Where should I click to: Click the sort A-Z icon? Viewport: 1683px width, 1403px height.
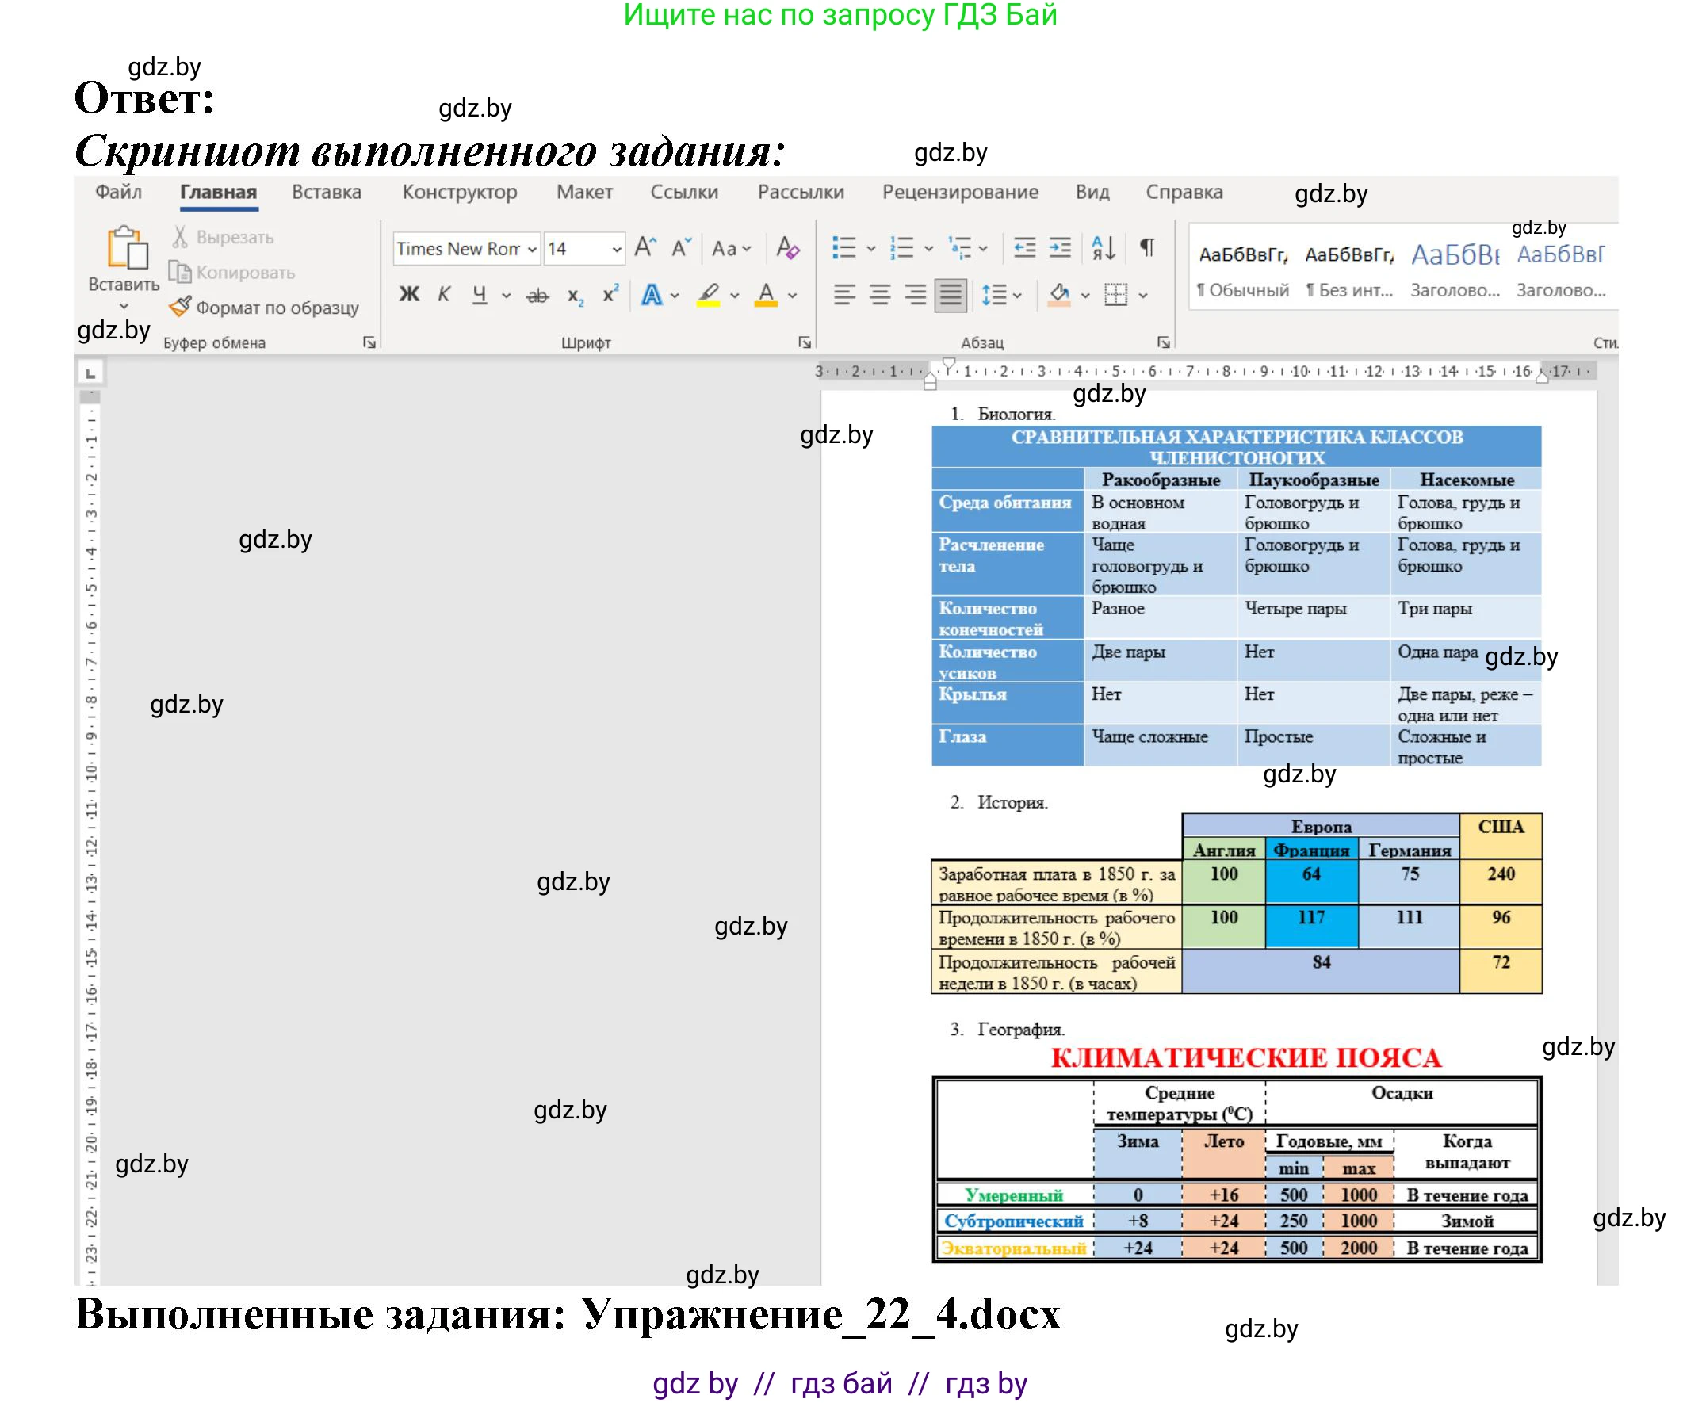(1104, 248)
